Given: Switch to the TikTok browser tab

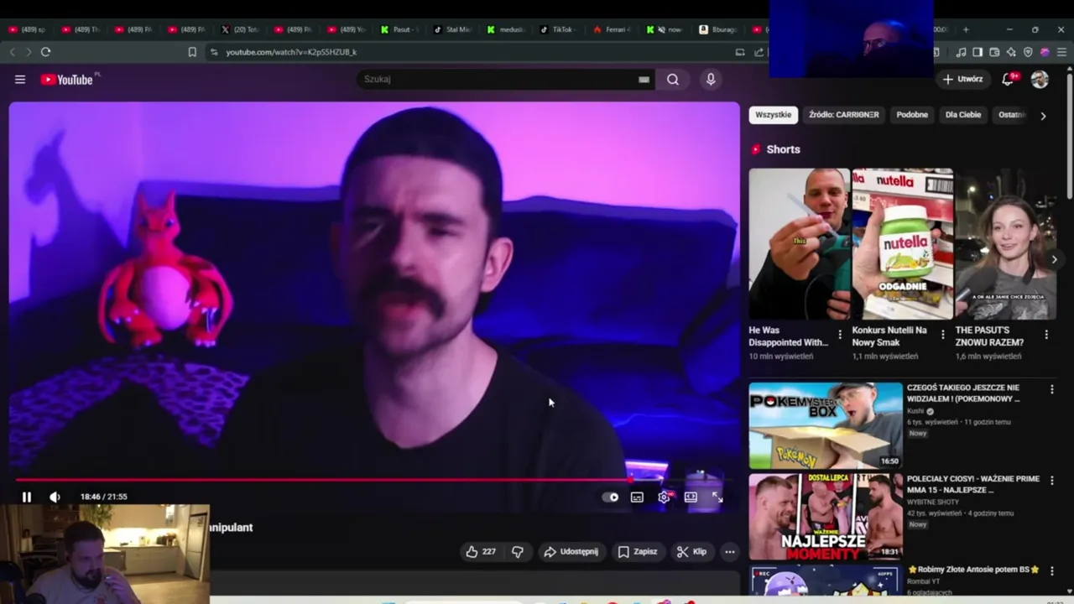Looking at the screenshot, I should [559, 29].
